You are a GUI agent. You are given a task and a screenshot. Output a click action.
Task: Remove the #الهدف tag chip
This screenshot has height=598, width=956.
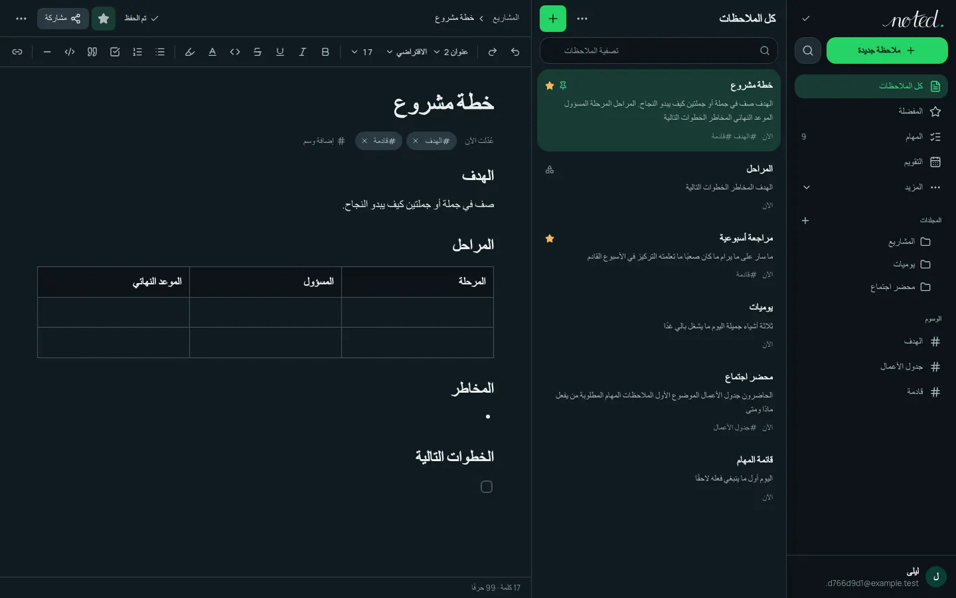pos(416,141)
